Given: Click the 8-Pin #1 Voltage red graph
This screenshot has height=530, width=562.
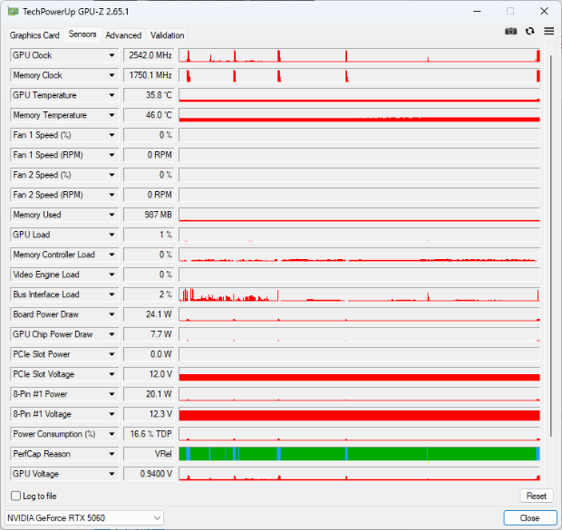Looking at the screenshot, I should pyautogui.click(x=360, y=414).
